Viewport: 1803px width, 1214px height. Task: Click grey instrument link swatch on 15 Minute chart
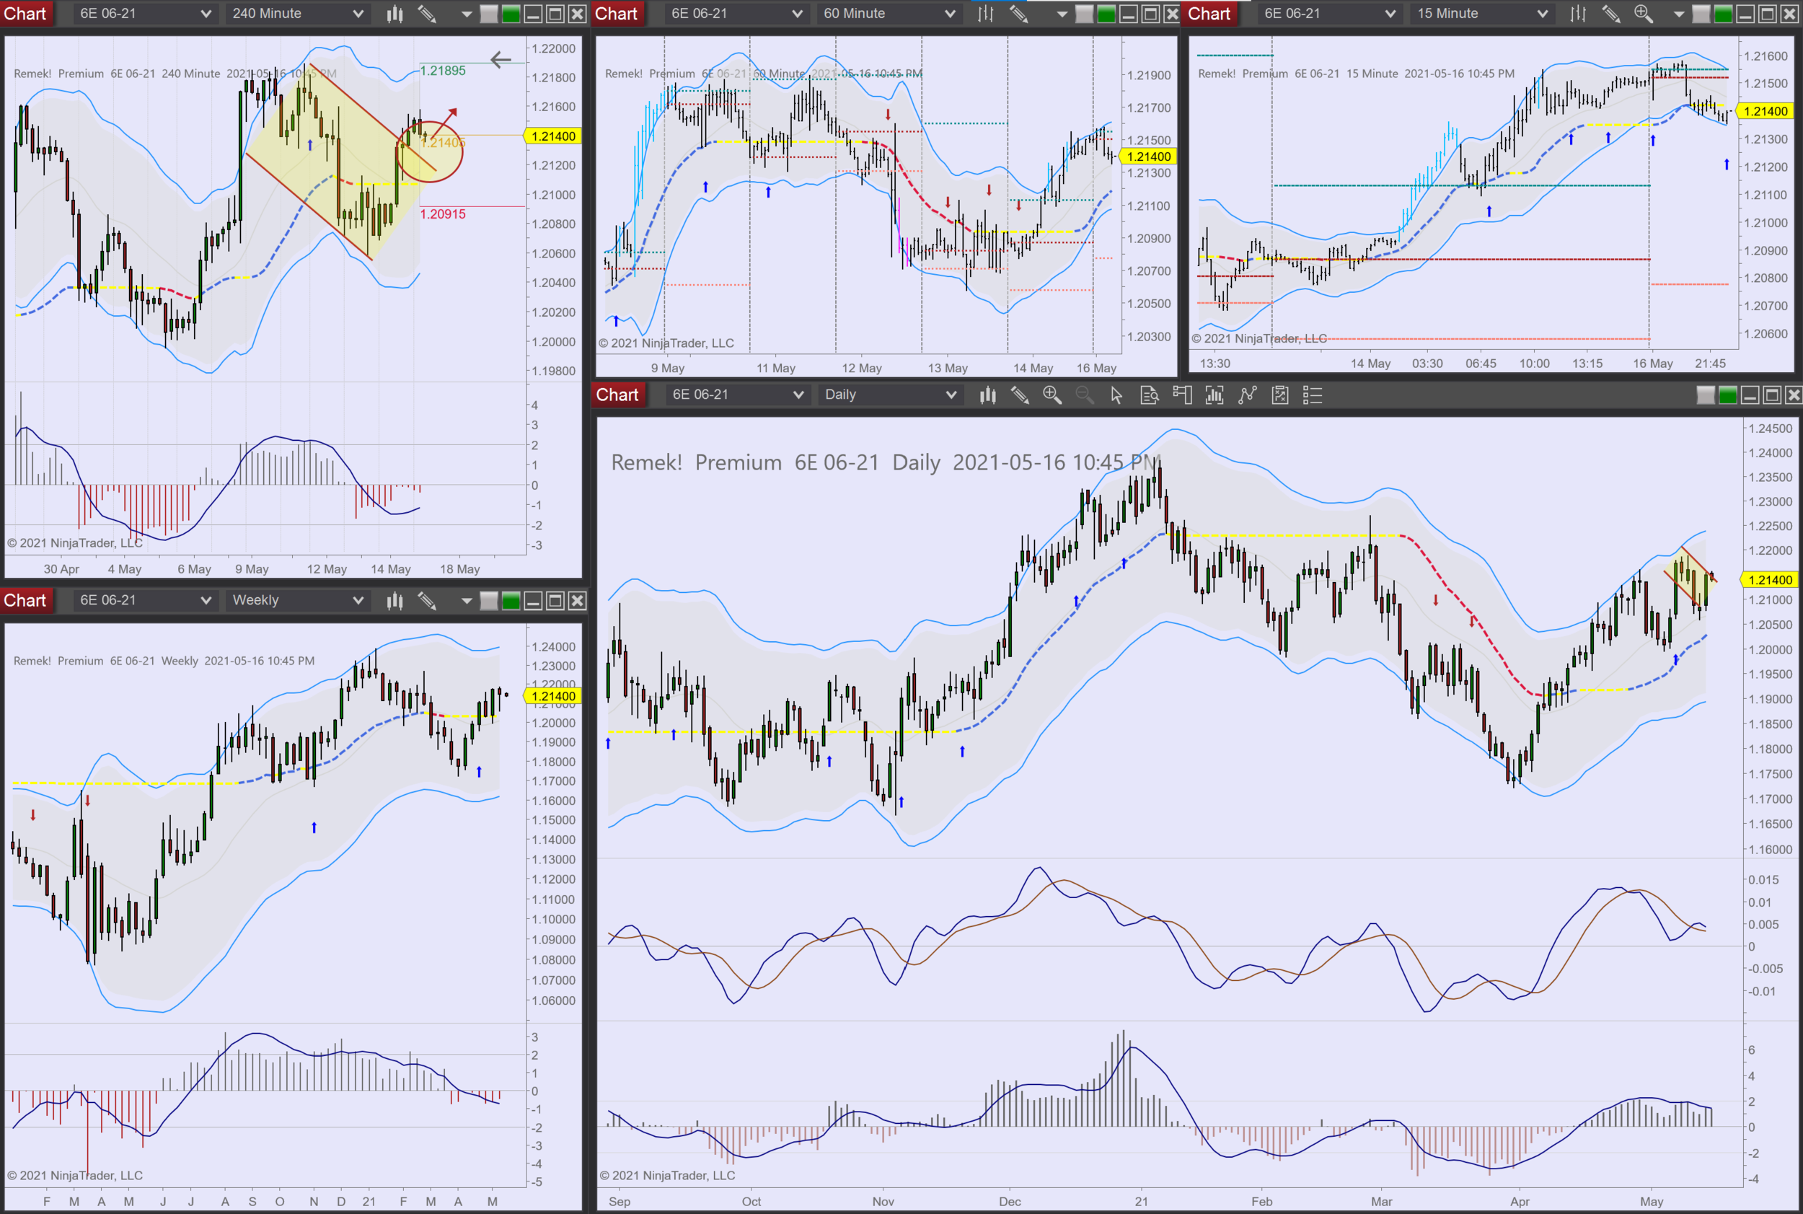point(1701,14)
